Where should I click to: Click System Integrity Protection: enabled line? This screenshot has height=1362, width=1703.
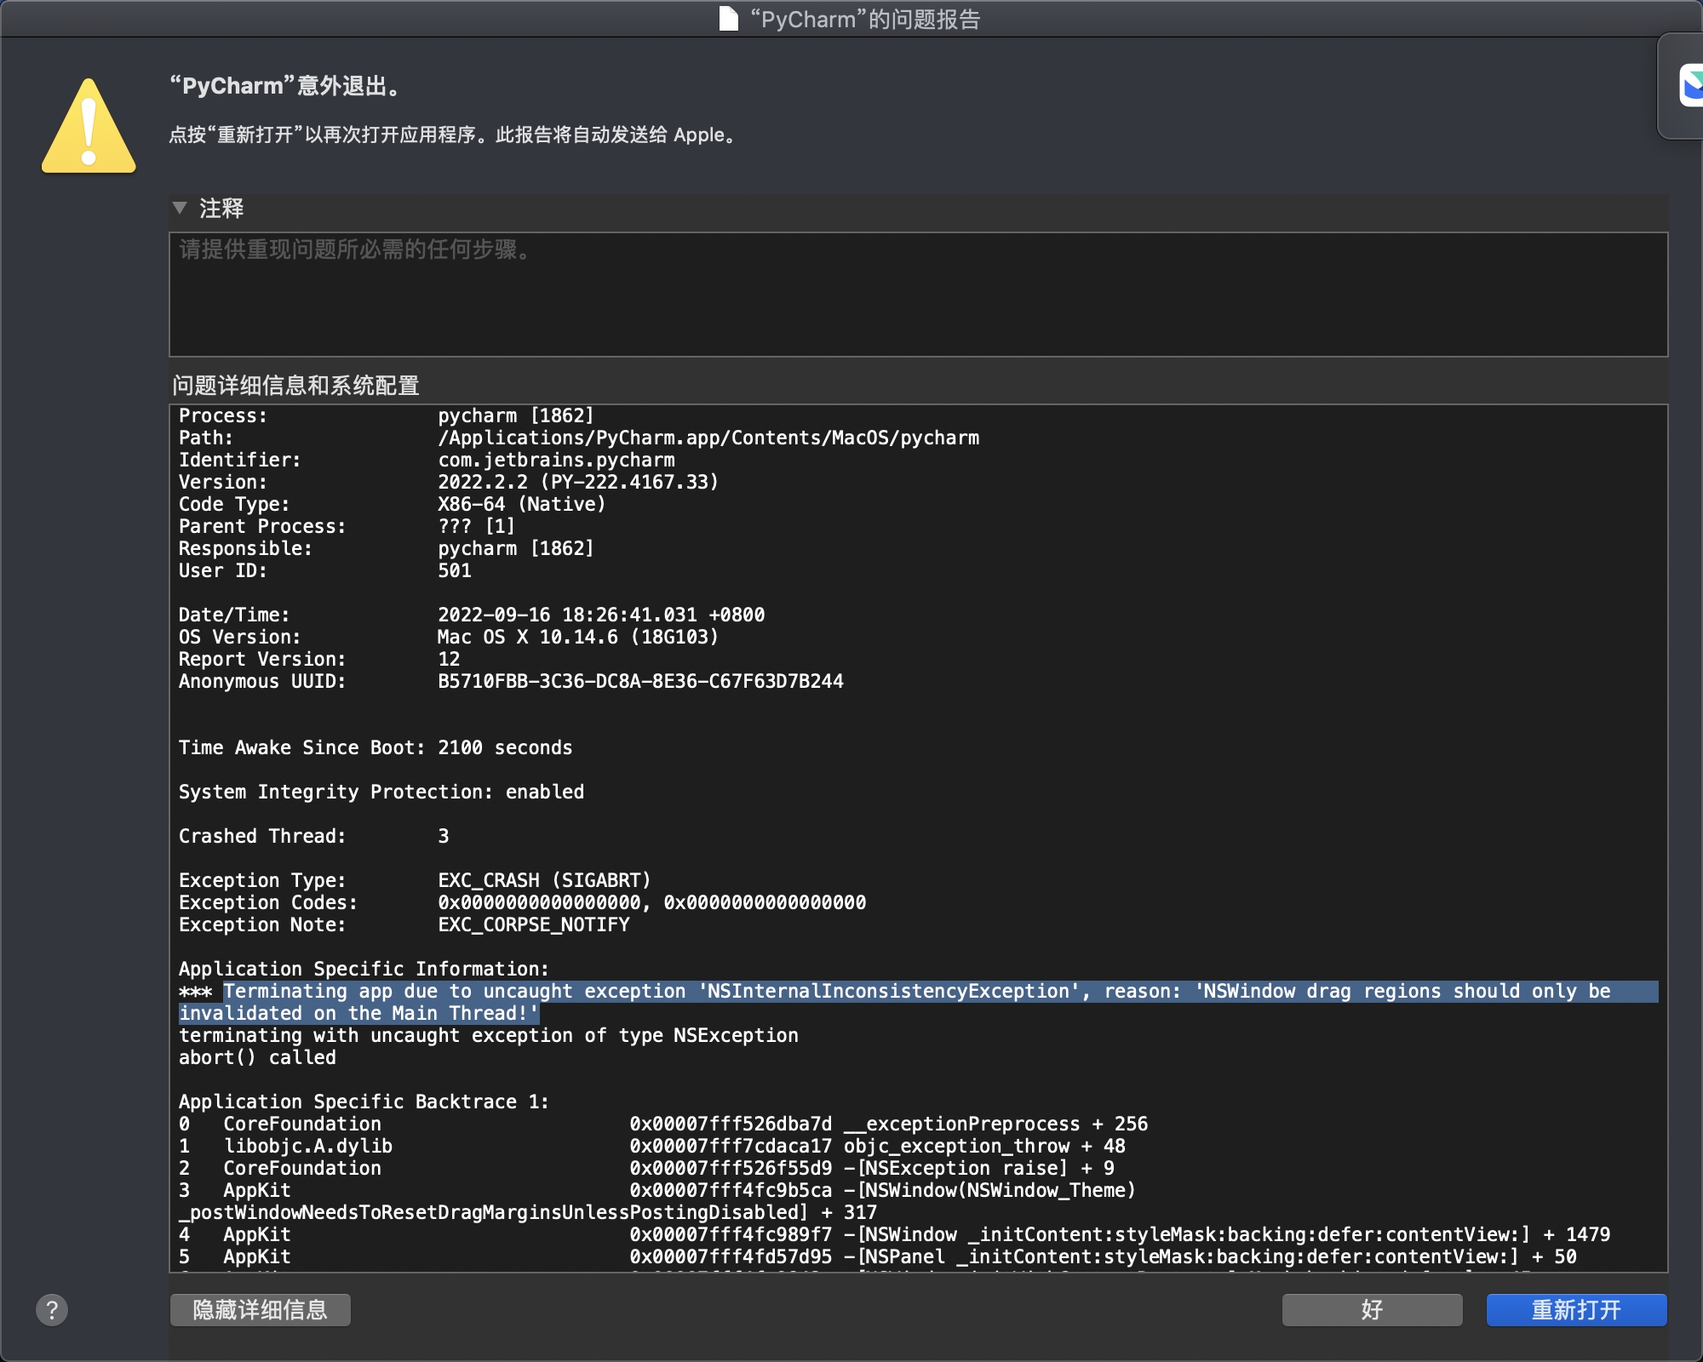(x=381, y=793)
